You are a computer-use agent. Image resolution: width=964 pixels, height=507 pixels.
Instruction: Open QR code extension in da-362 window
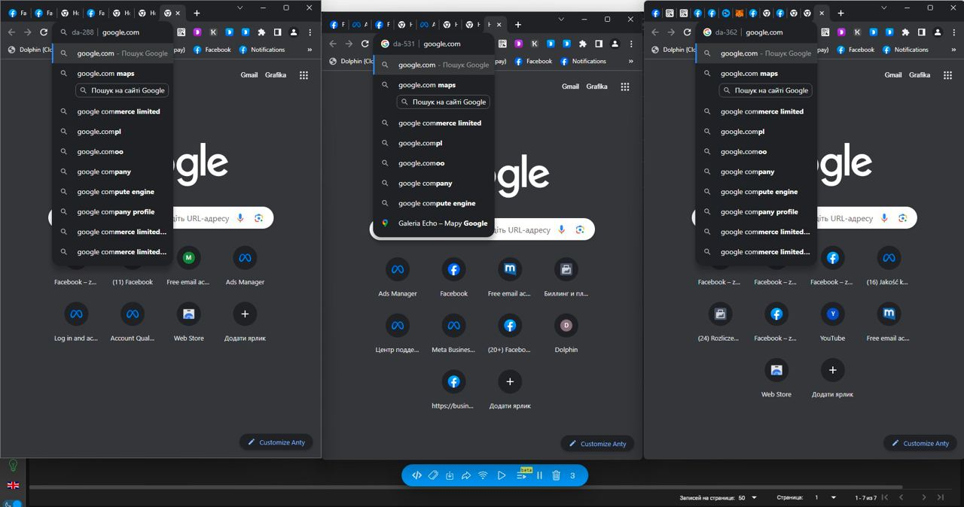825,32
